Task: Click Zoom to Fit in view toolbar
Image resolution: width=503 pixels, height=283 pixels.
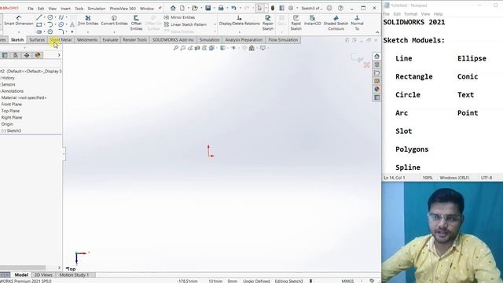Action: [x=175, y=48]
